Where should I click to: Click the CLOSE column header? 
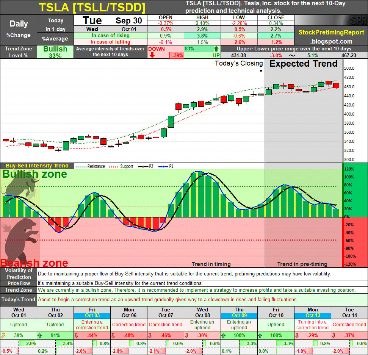276,17
